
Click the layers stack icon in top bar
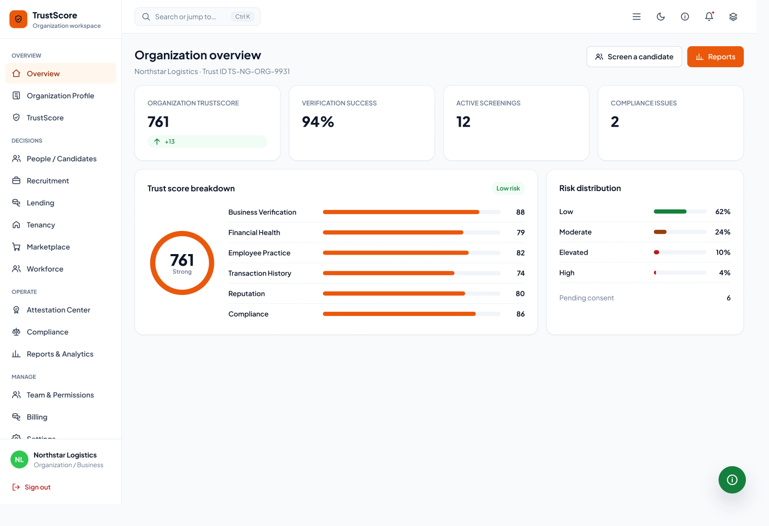tap(733, 17)
